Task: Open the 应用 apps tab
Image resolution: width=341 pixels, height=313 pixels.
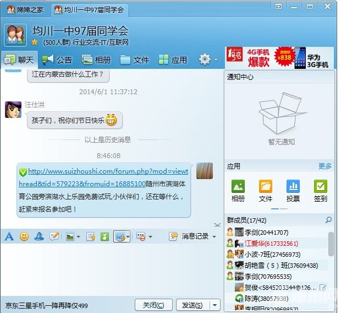Action: (x=173, y=60)
